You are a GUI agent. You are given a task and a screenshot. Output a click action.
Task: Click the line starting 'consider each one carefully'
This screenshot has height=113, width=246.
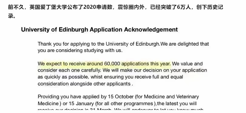tap(122, 70)
